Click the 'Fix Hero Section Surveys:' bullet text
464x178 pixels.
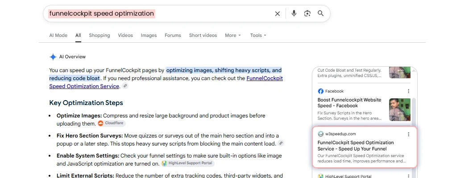coord(90,136)
